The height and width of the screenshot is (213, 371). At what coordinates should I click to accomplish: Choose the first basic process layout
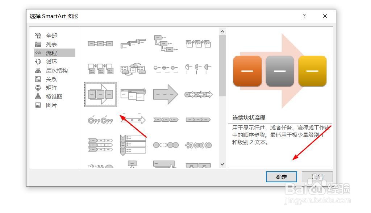pyautogui.click(x=100, y=43)
